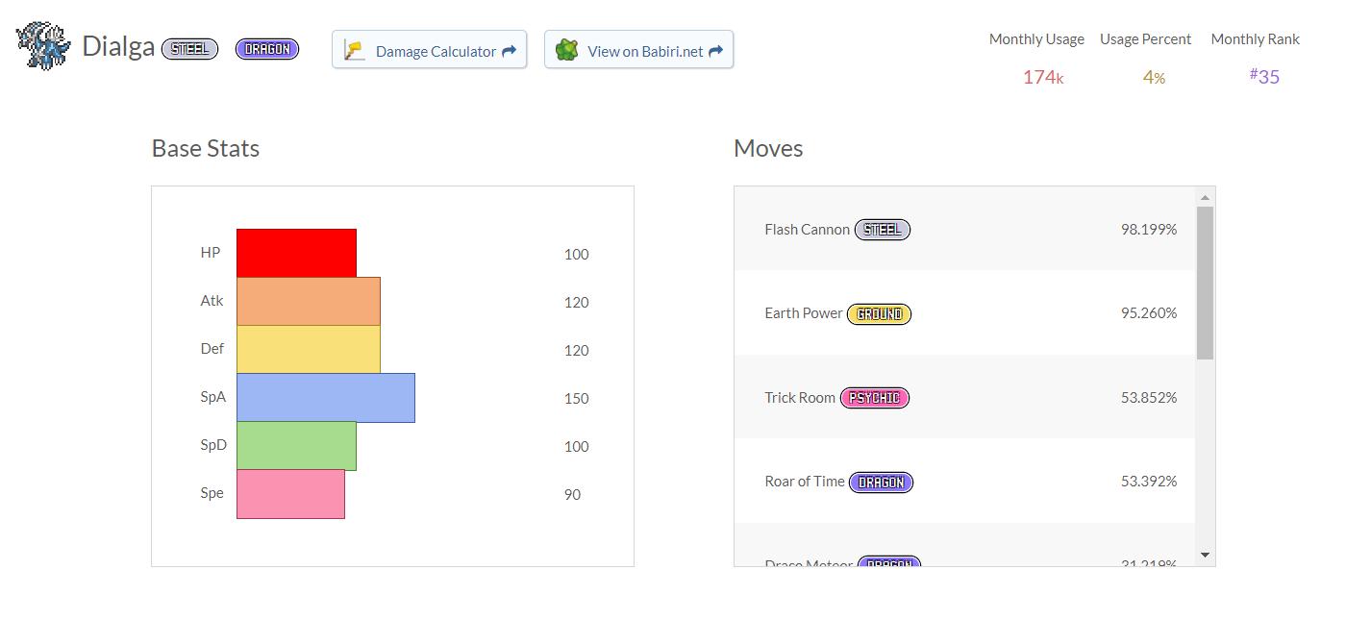The image size is (1346, 644).
Task: Click the Babiri.net green icon
Action: (x=567, y=50)
